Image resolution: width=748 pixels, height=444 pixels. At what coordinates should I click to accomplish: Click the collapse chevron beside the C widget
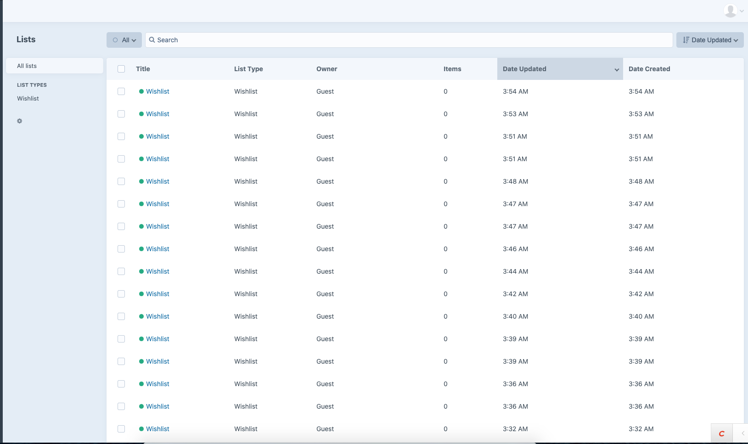tap(744, 433)
